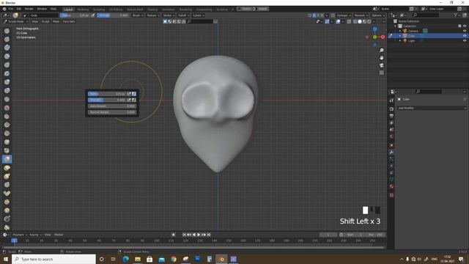Select the Inflate brush tool
Viewport: 469px width, 264px height.
[7, 82]
